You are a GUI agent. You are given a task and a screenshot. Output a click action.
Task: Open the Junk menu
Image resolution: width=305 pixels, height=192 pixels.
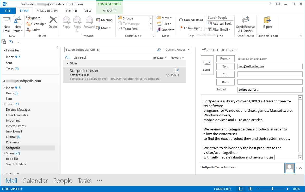coord(33,30)
